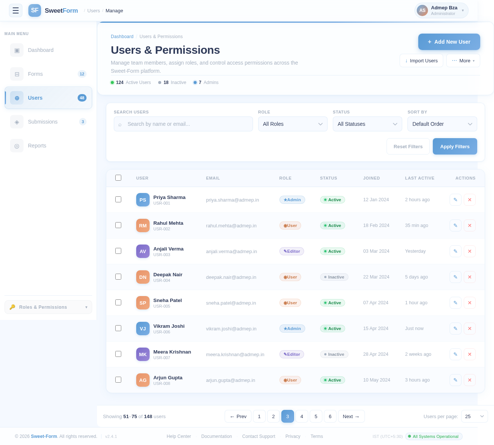The width and height of the screenshot is (494, 445).
Task: Click the Import Users button
Action: (421, 60)
